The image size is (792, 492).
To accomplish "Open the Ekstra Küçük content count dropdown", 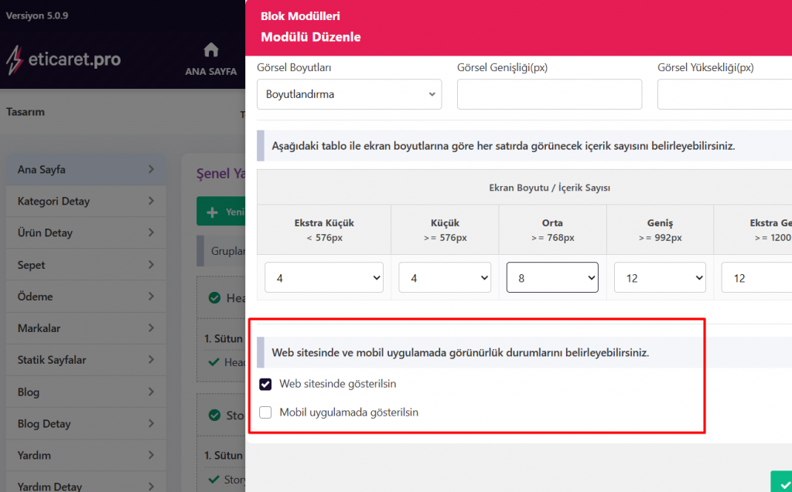I will pos(324,277).
